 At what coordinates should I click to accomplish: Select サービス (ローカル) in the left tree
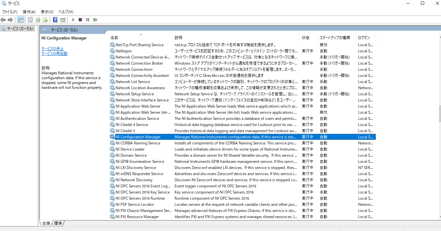click(20, 29)
